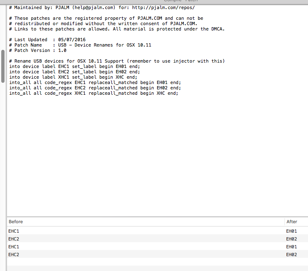Select the first EHC2 row in table
Image resolution: width=308 pixels, height=271 pixels.
click(14, 239)
